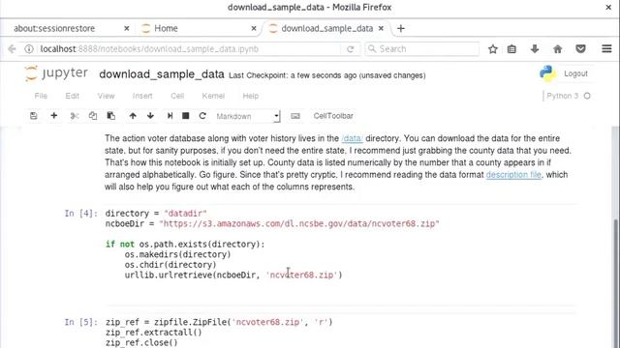Open the View menu
The image size is (620, 348).
coord(106,96)
